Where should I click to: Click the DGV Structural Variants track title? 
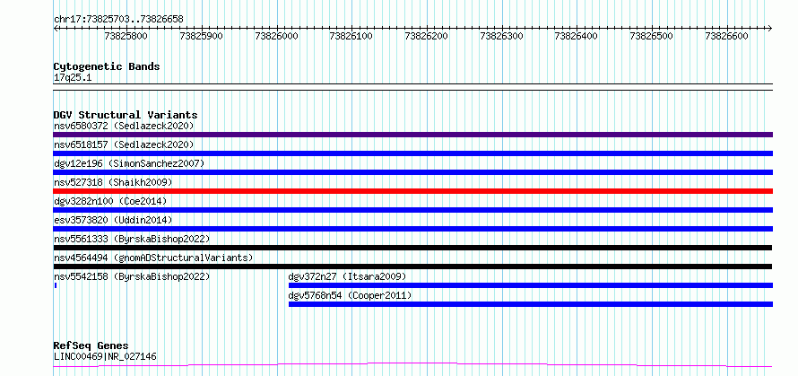coord(126,115)
